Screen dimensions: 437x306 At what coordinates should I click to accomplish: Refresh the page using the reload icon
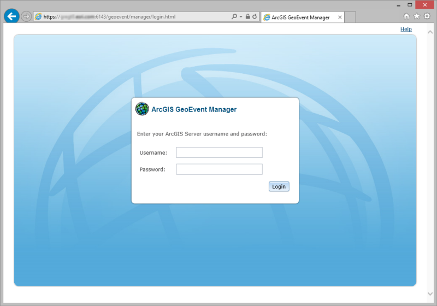click(255, 17)
